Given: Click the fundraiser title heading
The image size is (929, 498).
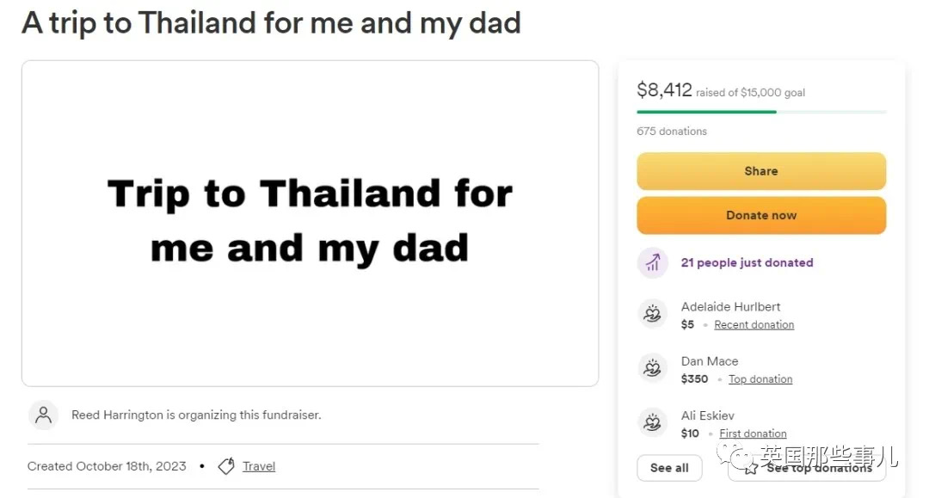Looking at the screenshot, I should point(271,23).
